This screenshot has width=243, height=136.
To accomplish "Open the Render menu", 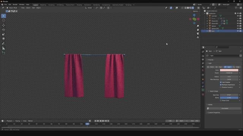I will click(x=15, y=5).
